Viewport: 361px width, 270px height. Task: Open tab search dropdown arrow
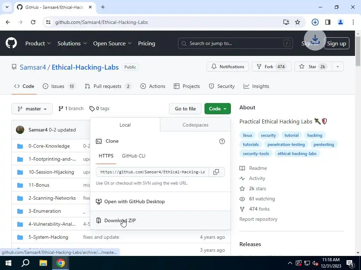[x=7, y=7]
